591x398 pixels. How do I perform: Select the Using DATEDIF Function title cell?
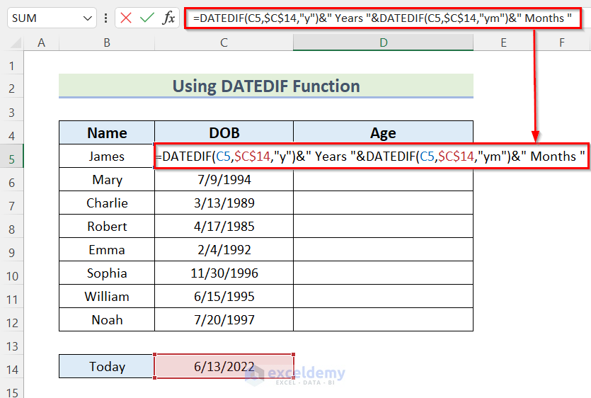click(x=266, y=86)
